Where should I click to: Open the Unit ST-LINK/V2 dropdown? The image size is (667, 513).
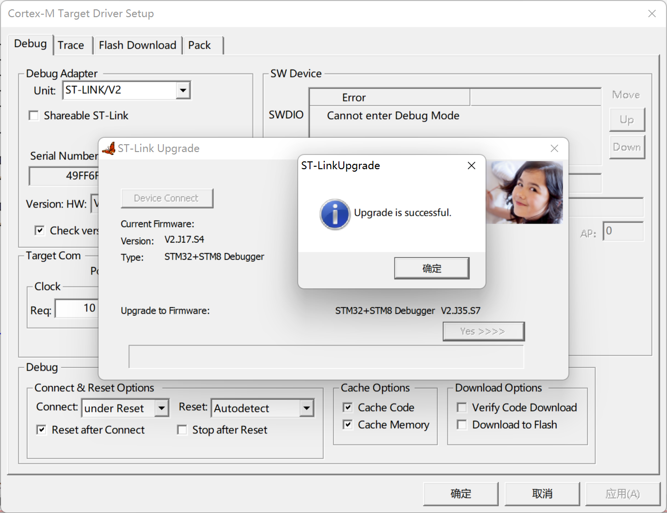[183, 90]
